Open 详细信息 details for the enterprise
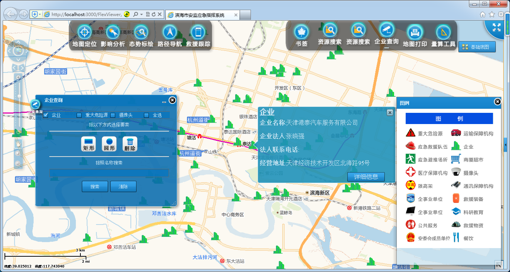Image resolution: width=510 pixels, height=272 pixels. (366, 177)
